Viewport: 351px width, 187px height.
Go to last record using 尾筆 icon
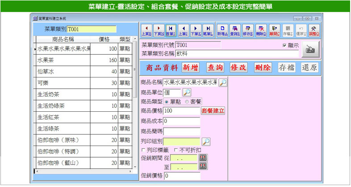point(208,30)
